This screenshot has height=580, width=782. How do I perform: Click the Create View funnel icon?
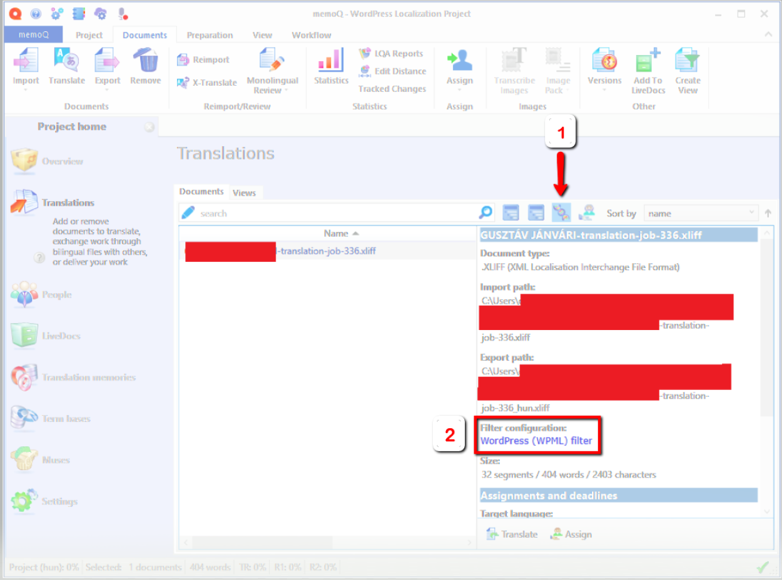tap(687, 61)
